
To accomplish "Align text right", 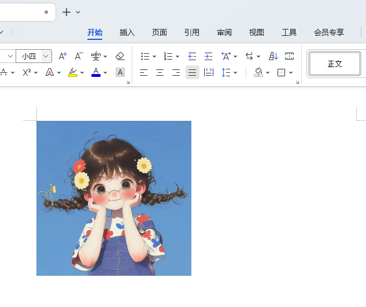I will click(176, 73).
